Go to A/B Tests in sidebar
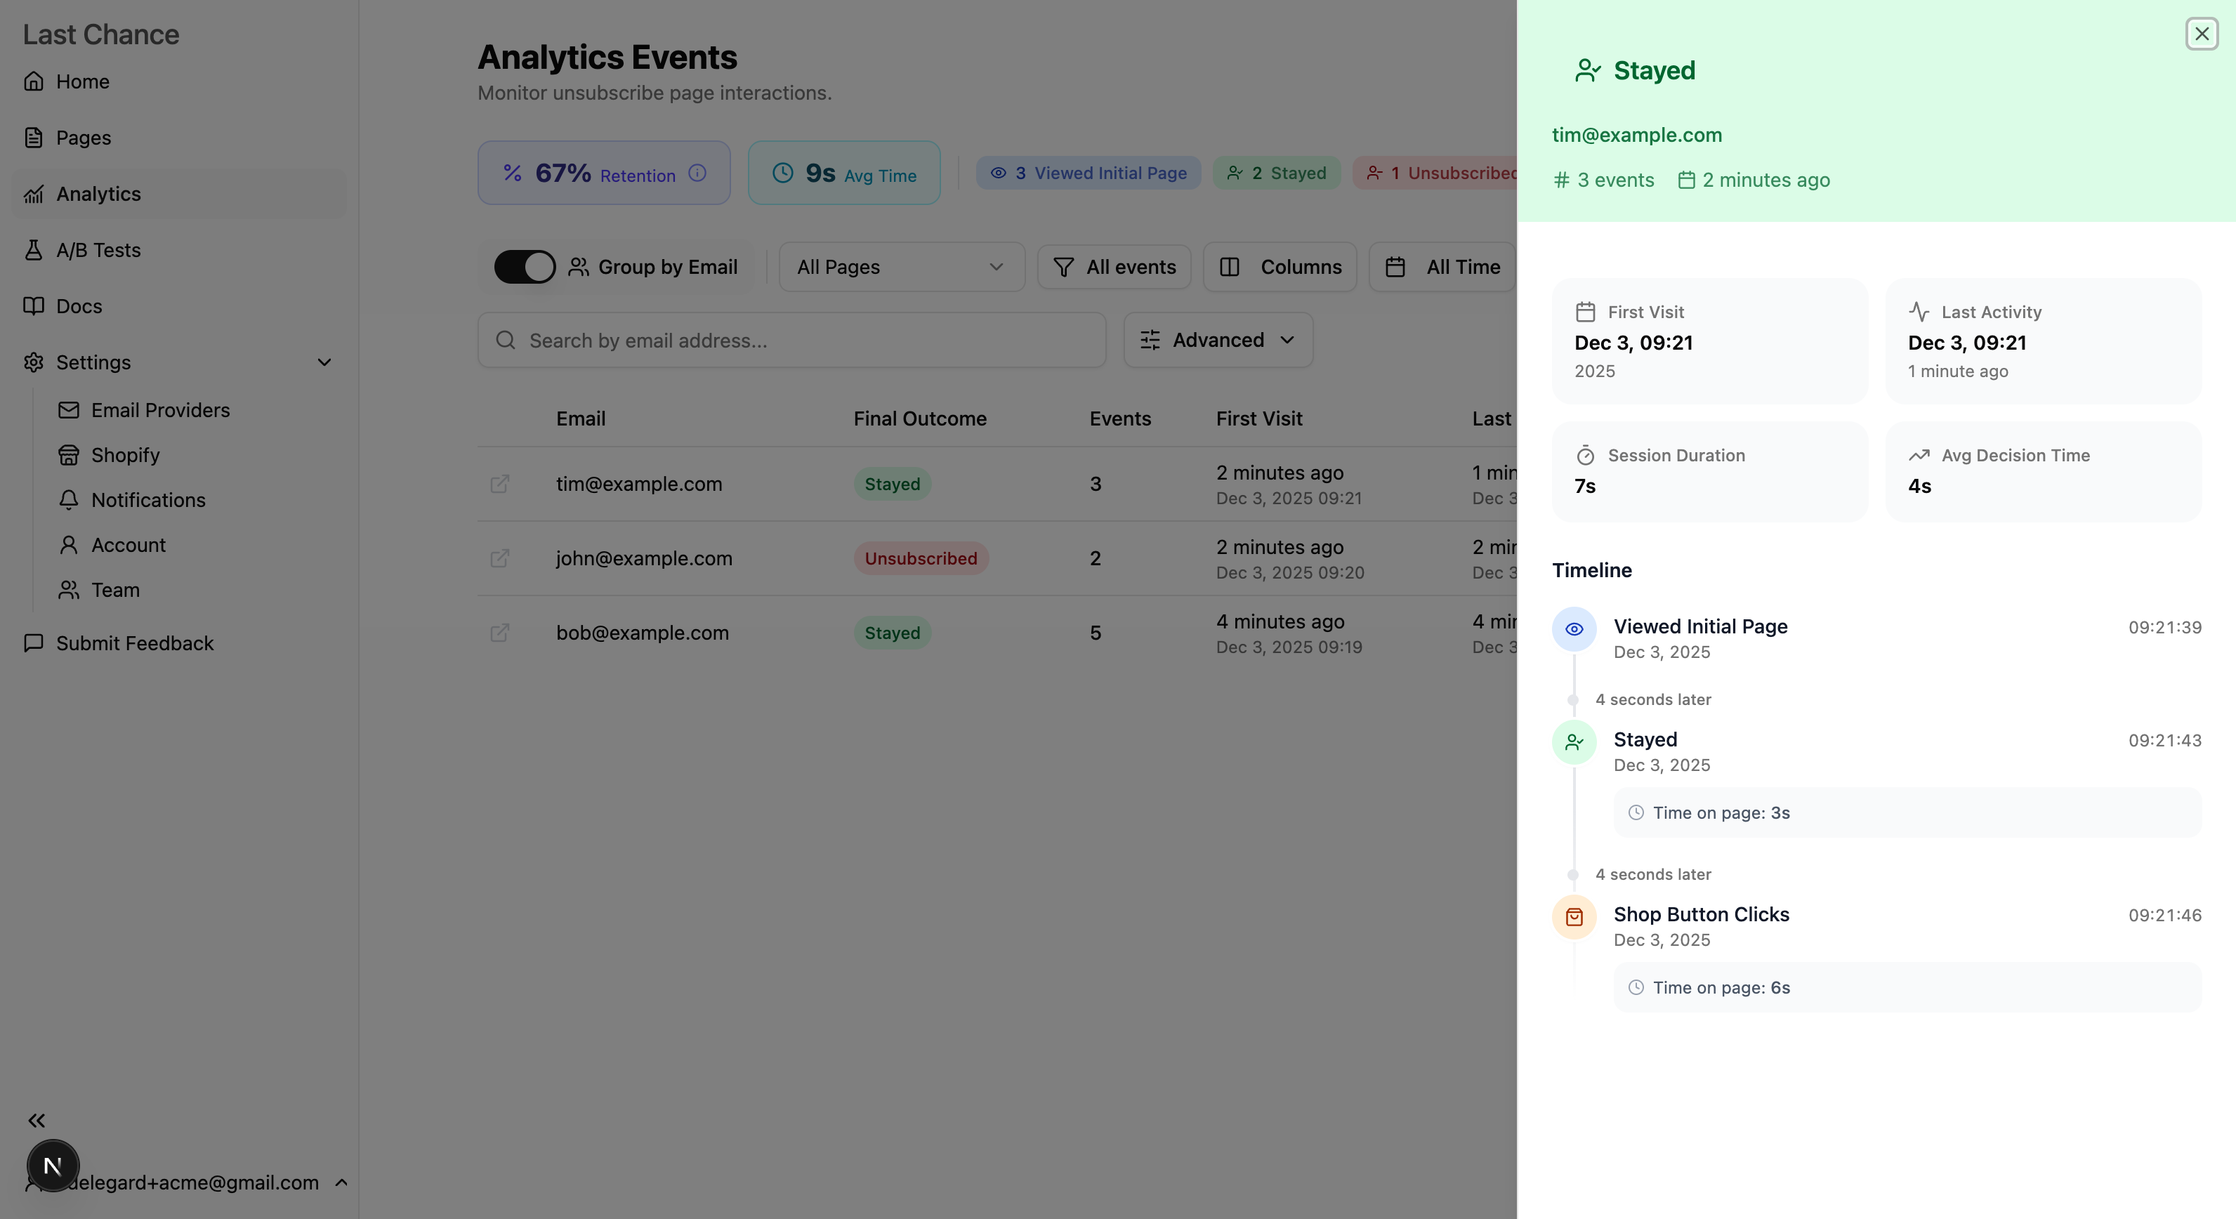Image resolution: width=2236 pixels, height=1219 pixels. tap(98, 251)
